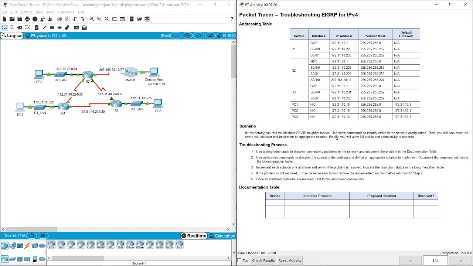
Task: Open the View menu
Action: pyautogui.click(x=39, y=12)
